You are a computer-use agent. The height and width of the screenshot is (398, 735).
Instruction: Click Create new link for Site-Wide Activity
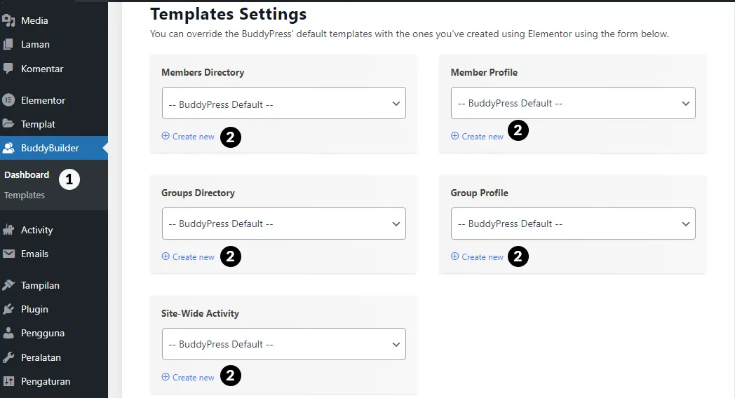tap(188, 378)
